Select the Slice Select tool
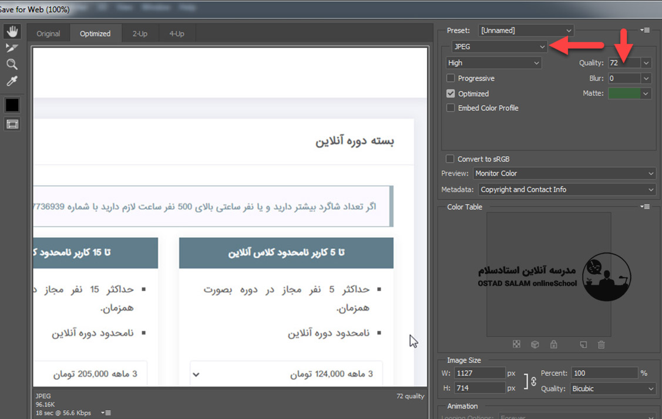This screenshot has height=419, width=662. (x=12, y=48)
